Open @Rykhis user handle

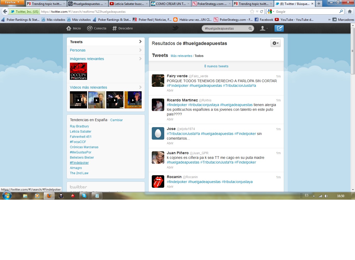(x=205, y=100)
